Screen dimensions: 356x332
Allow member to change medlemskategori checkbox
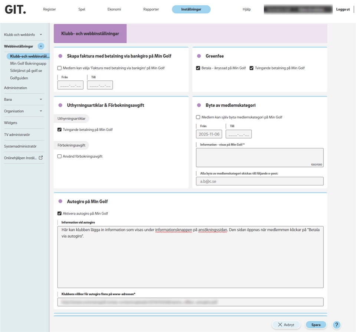(x=198, y=117)
